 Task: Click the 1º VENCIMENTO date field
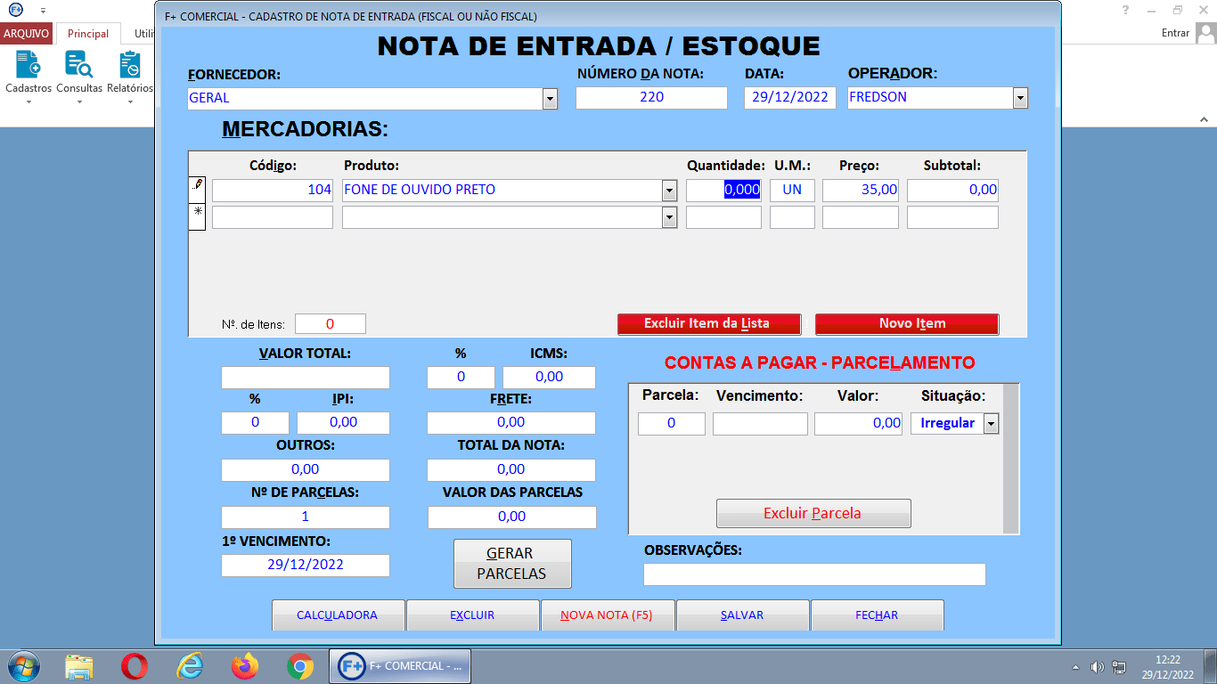pyautogui.click(x=306, y=566)
